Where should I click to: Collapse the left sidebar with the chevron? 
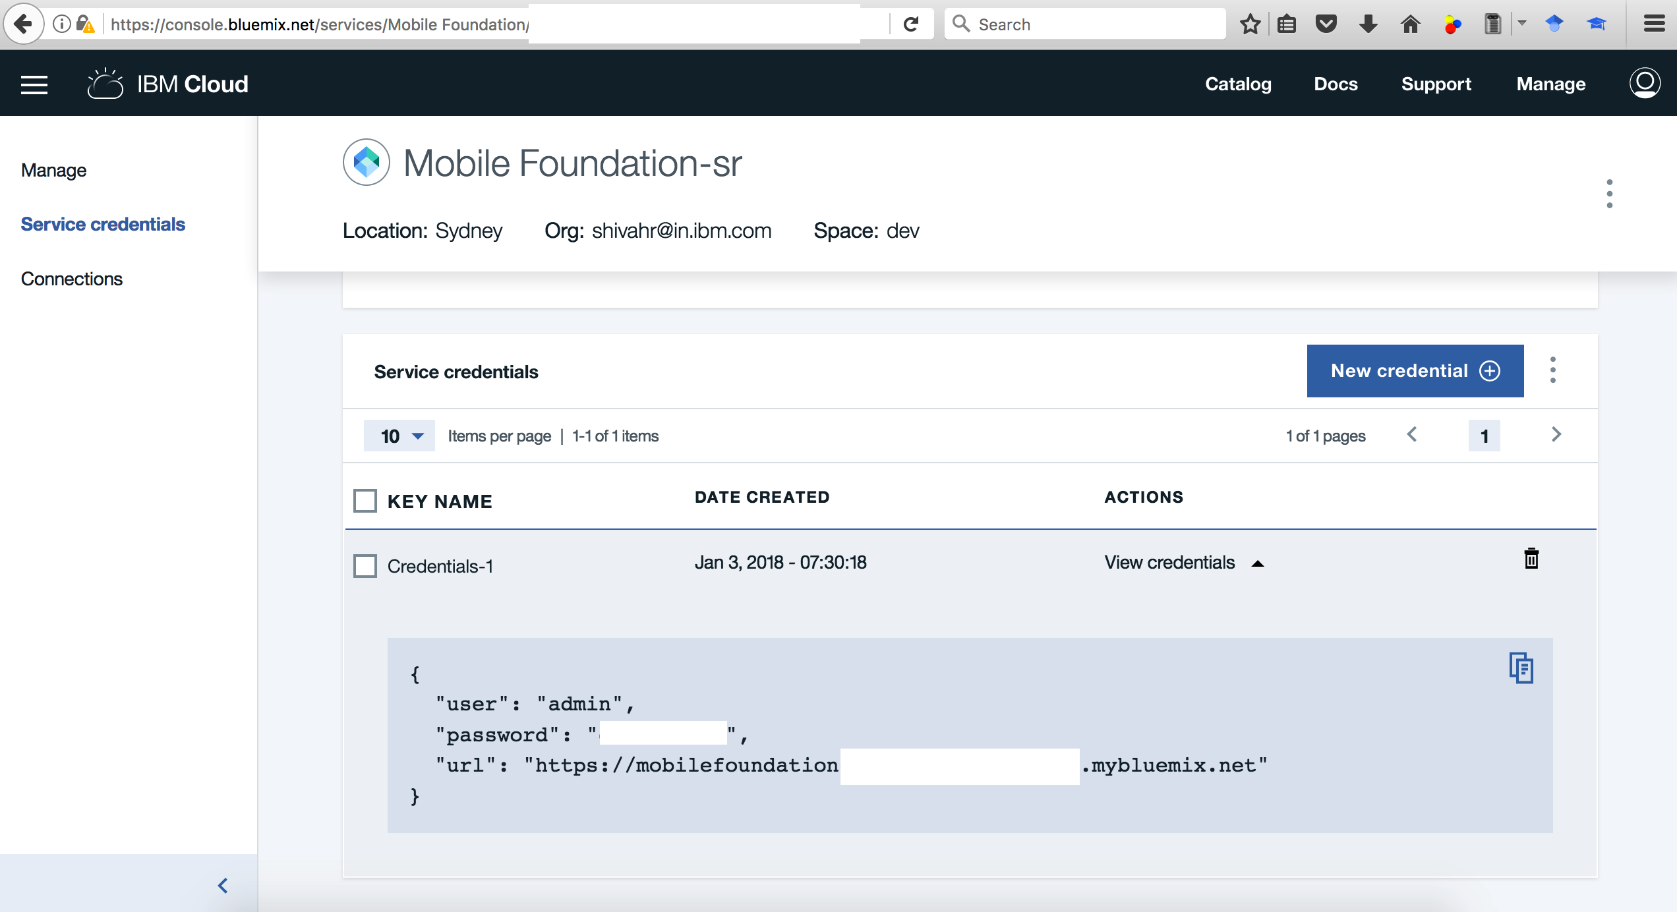(x=223, y=885)
